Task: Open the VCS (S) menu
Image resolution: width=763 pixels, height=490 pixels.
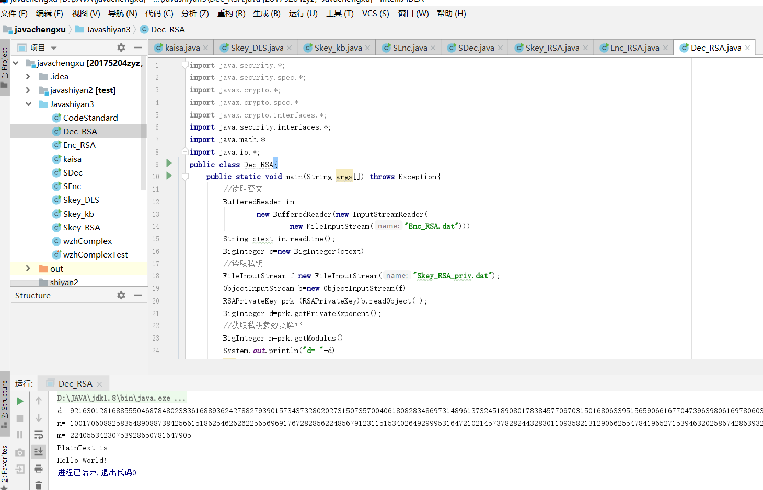Action: (x=376, y=14)
